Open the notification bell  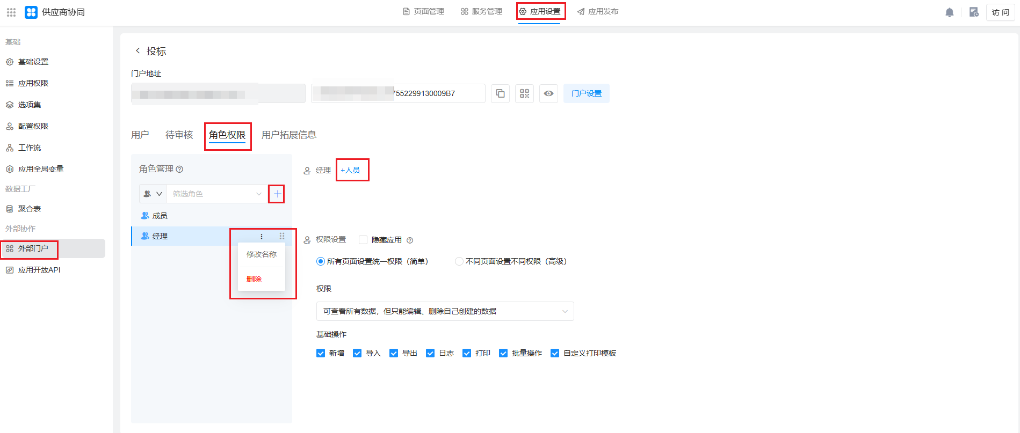949,12
